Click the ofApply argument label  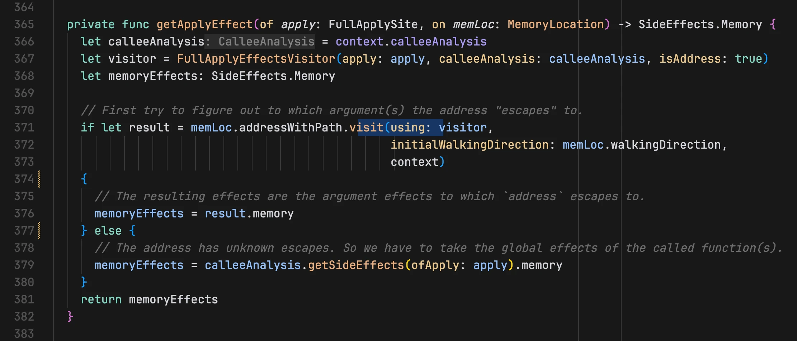point(435,265)
